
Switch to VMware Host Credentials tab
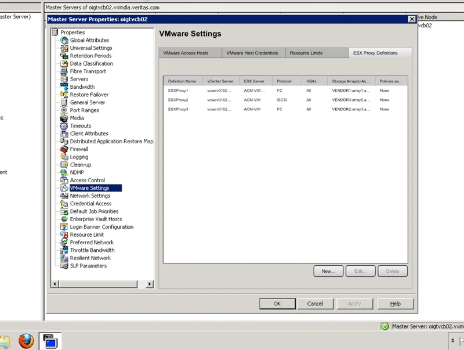click(x=252, y=53)
